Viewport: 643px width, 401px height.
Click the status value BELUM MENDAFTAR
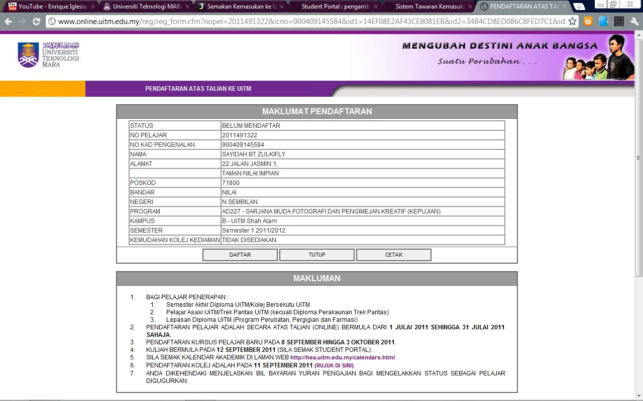coord(251,126)
